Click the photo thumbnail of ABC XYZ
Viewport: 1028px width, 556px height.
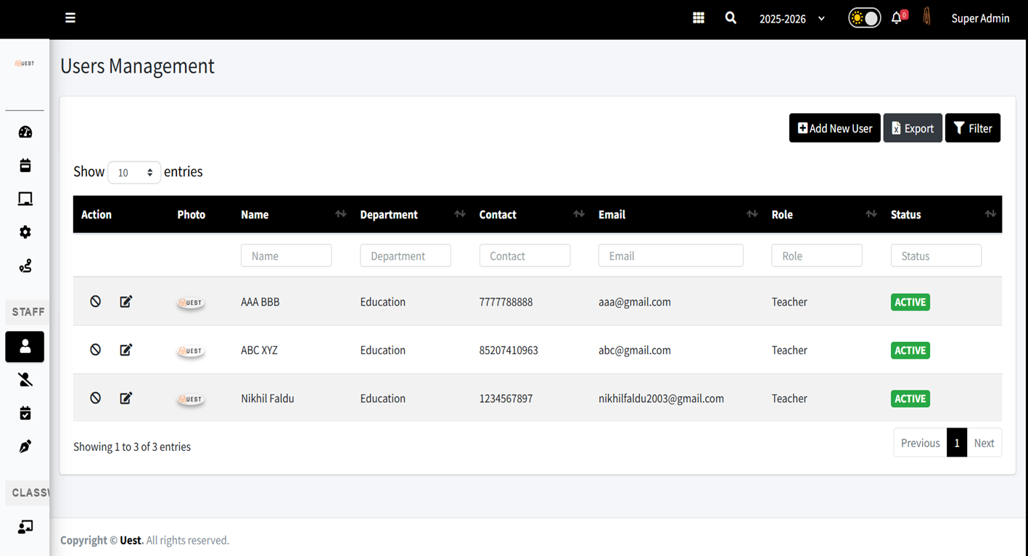coord(191,351)
